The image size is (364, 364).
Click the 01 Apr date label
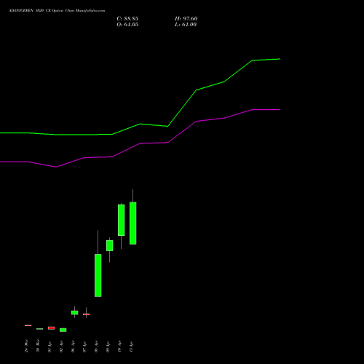pyautogui.click(x=50, y=347)
